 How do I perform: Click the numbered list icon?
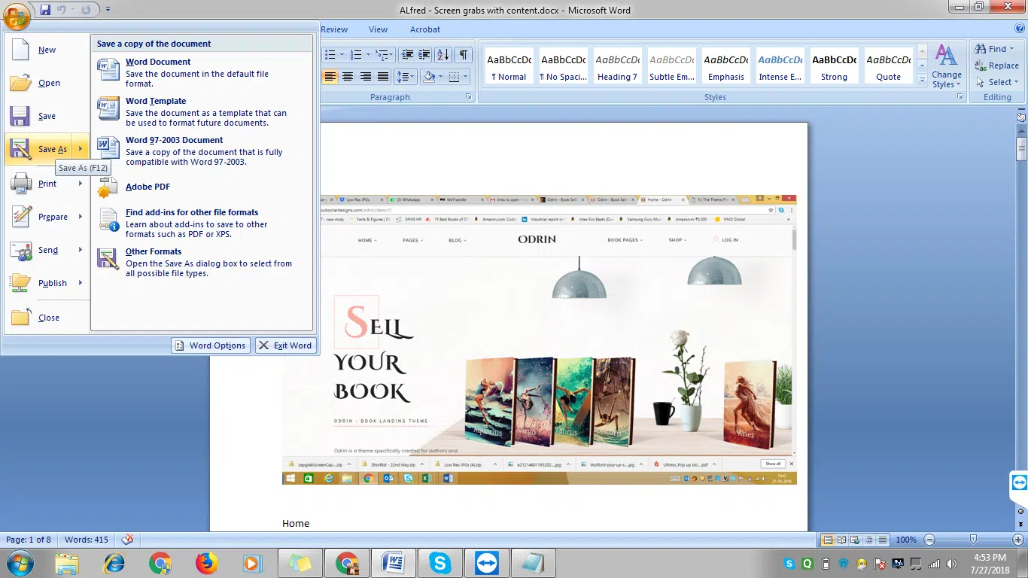click(x=355, y=55)
